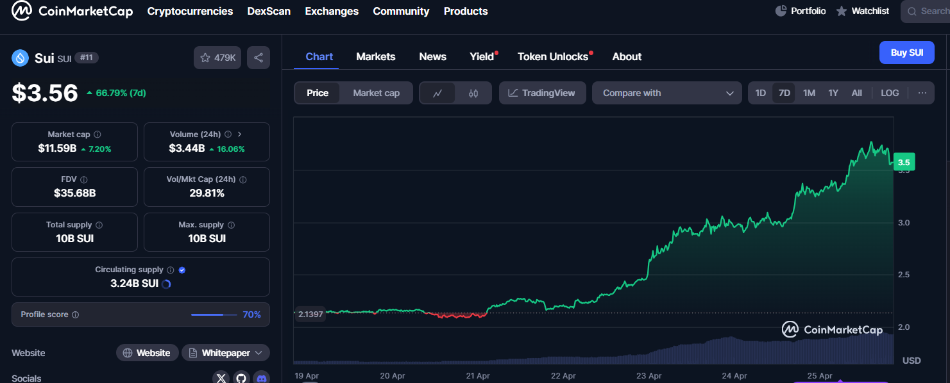Open the Portfolio link

pos(801,11)
